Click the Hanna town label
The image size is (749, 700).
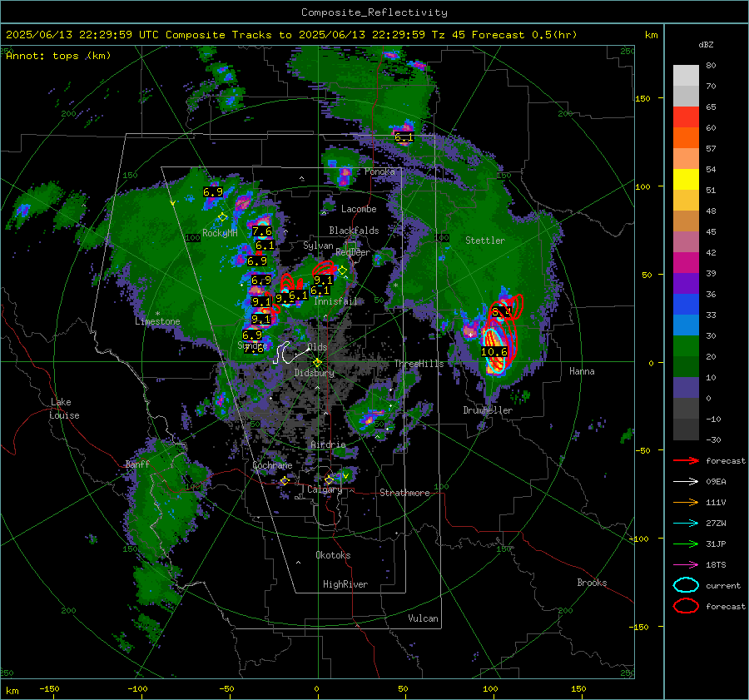pos(582,371)
